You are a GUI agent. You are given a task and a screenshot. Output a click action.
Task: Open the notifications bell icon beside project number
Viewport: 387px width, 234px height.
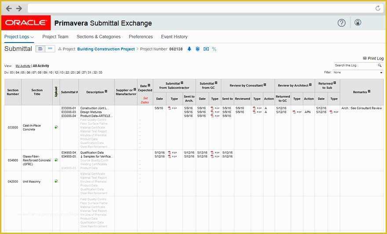pyautogui.click(x=189, y=49)
